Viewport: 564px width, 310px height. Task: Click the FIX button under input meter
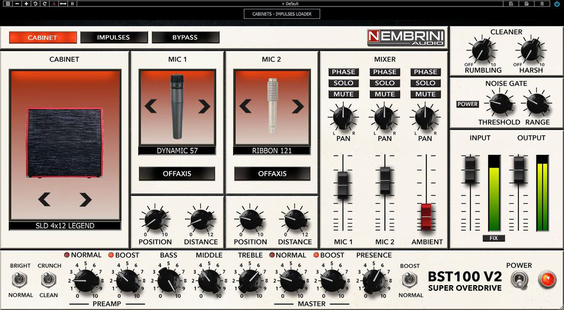(x=494, y=238)
